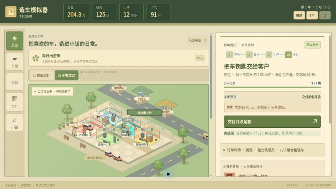Change game speed with 1× button
Viewport: 336px width, 189px height.
point(312,15)
